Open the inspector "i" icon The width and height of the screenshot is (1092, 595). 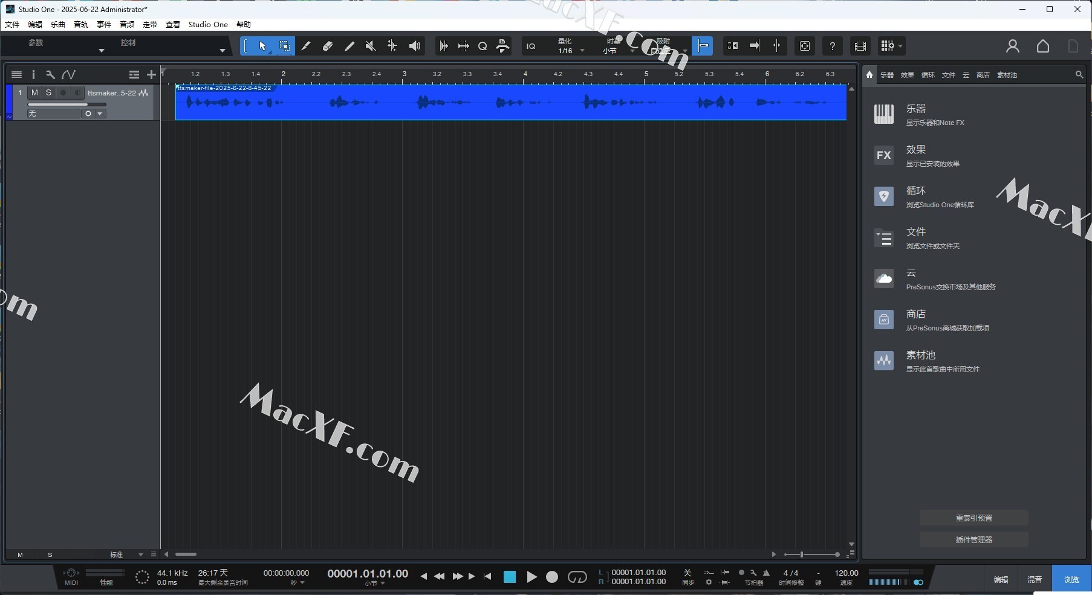pos(33,74)
